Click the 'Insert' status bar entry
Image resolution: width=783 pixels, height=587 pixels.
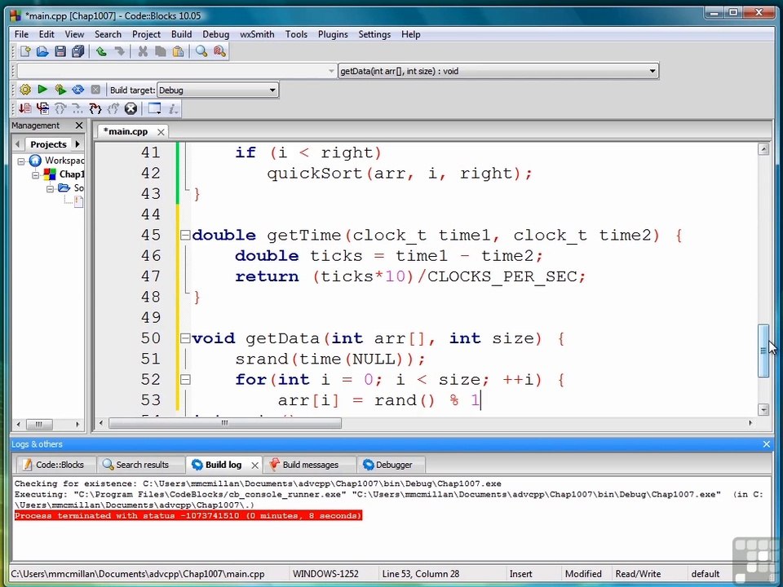(x=521, y=574)
